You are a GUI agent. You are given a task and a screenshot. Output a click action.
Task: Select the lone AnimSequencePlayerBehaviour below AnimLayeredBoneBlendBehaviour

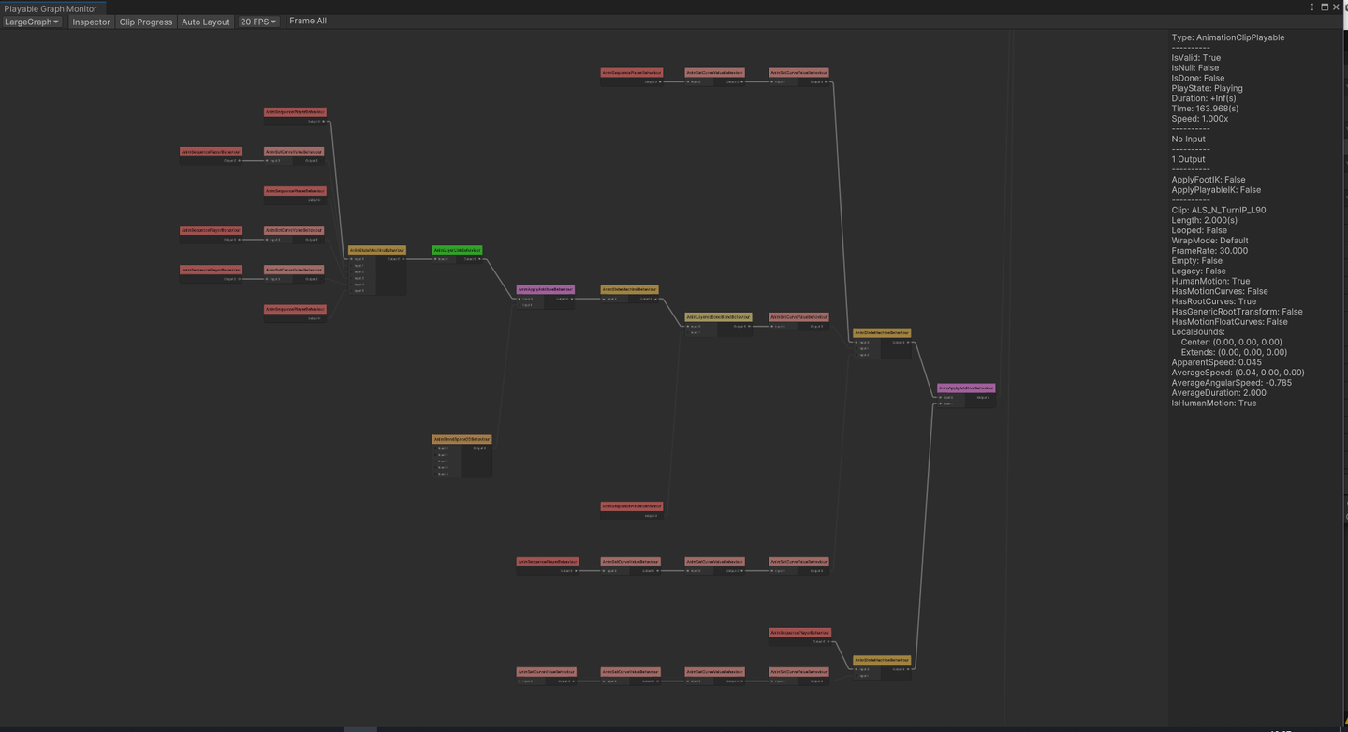tap(632, 506)
